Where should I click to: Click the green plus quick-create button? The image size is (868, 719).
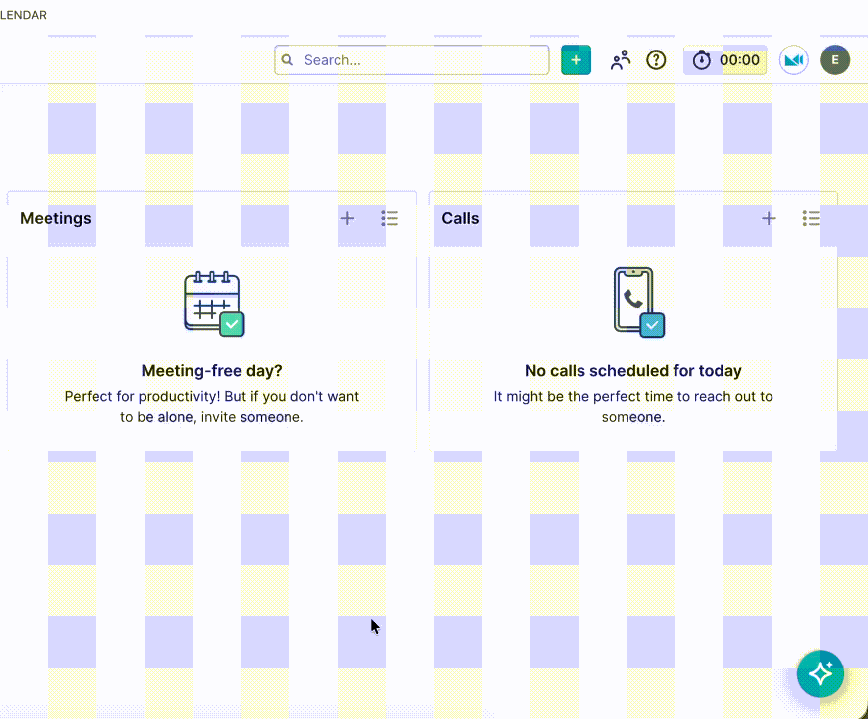pyautogui.click(x=576, y=60)
